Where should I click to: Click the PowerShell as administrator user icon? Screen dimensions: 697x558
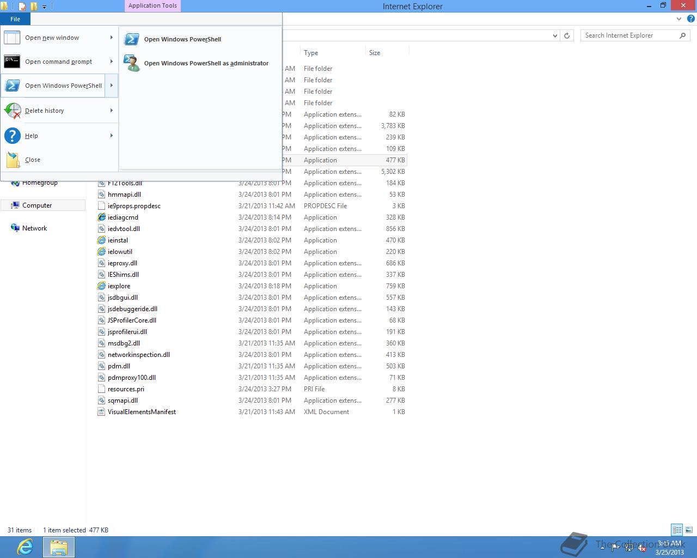(x=131, y=63)
